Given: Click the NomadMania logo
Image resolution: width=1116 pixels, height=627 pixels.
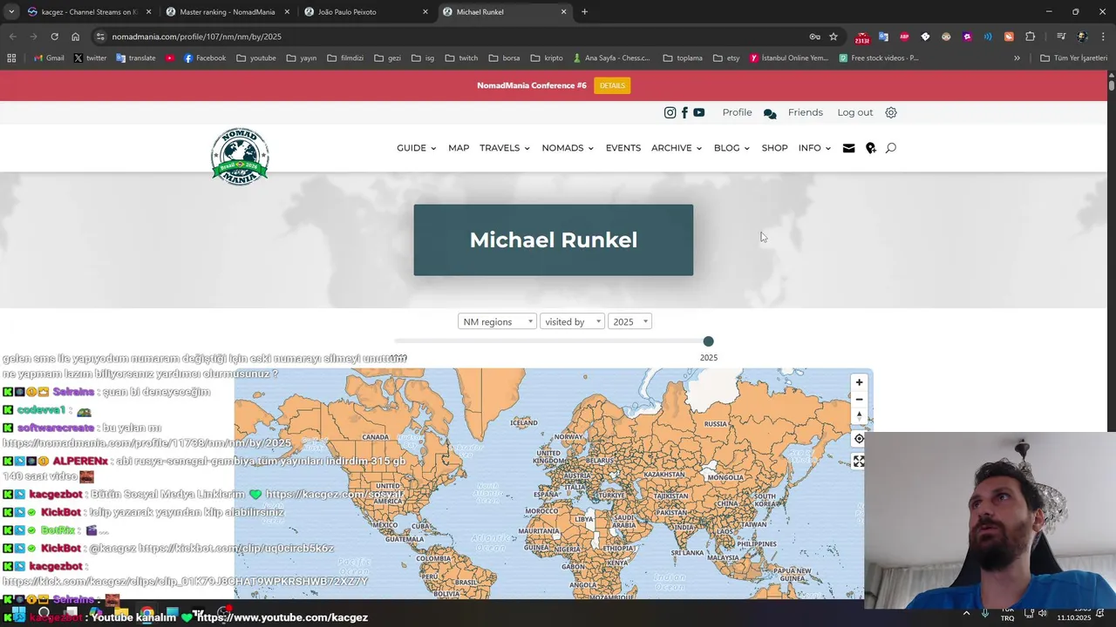Looking at the screenshot, I should tap(240, 156).
